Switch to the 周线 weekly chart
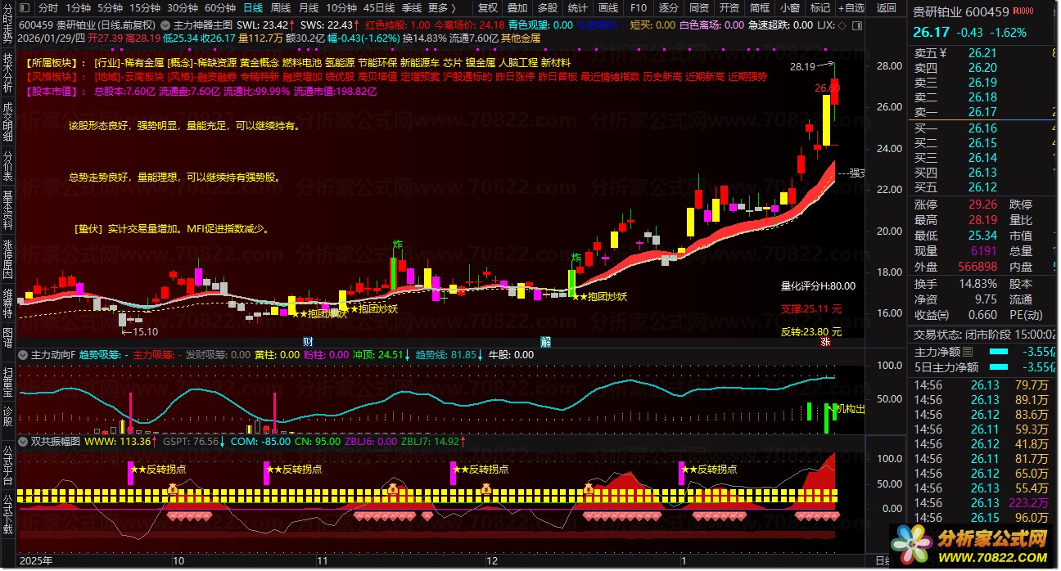Viewport: 1061px width, 571px height. coord(281,7)
